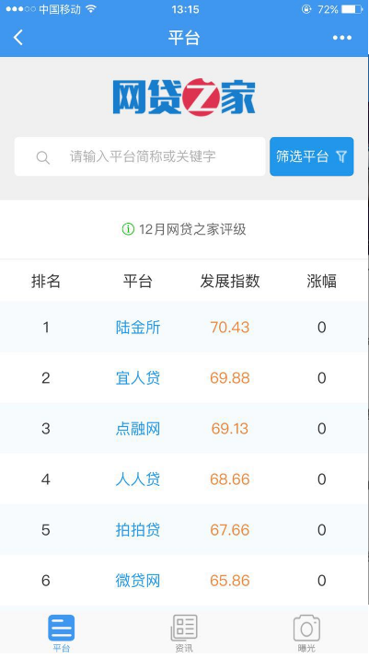The image size is (369, 658).
Task: Switch to the 资讯 news tab
Action: [x=184, y=632]
